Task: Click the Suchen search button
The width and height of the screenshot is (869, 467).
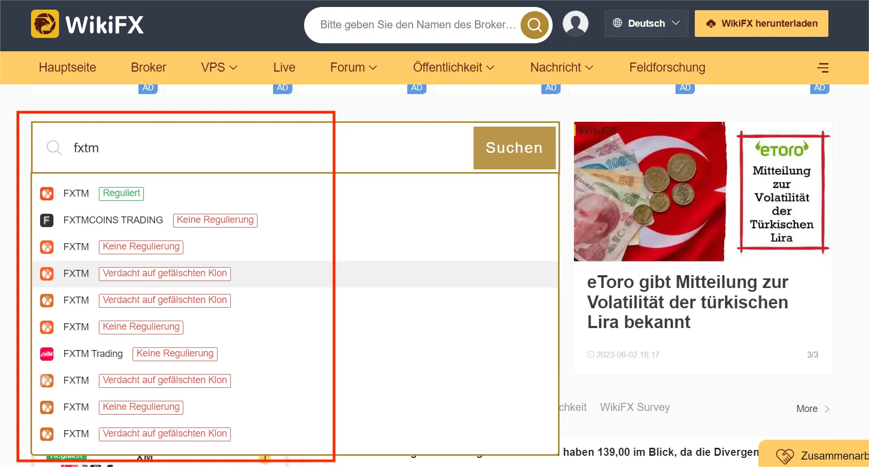Action: (x=514, y=148)
